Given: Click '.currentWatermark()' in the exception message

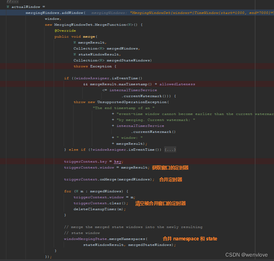Looking at the screenshot, I should point(153,132).
